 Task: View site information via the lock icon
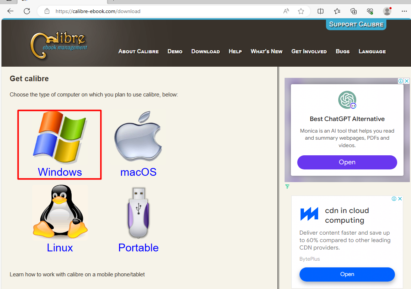(47, 11)
